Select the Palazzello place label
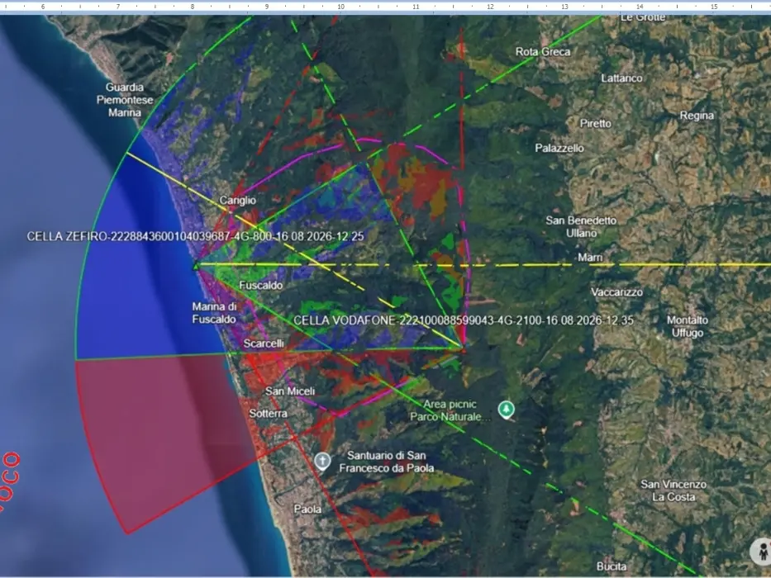This screenshot has width=771, height=578. click(x=559, y=148)
